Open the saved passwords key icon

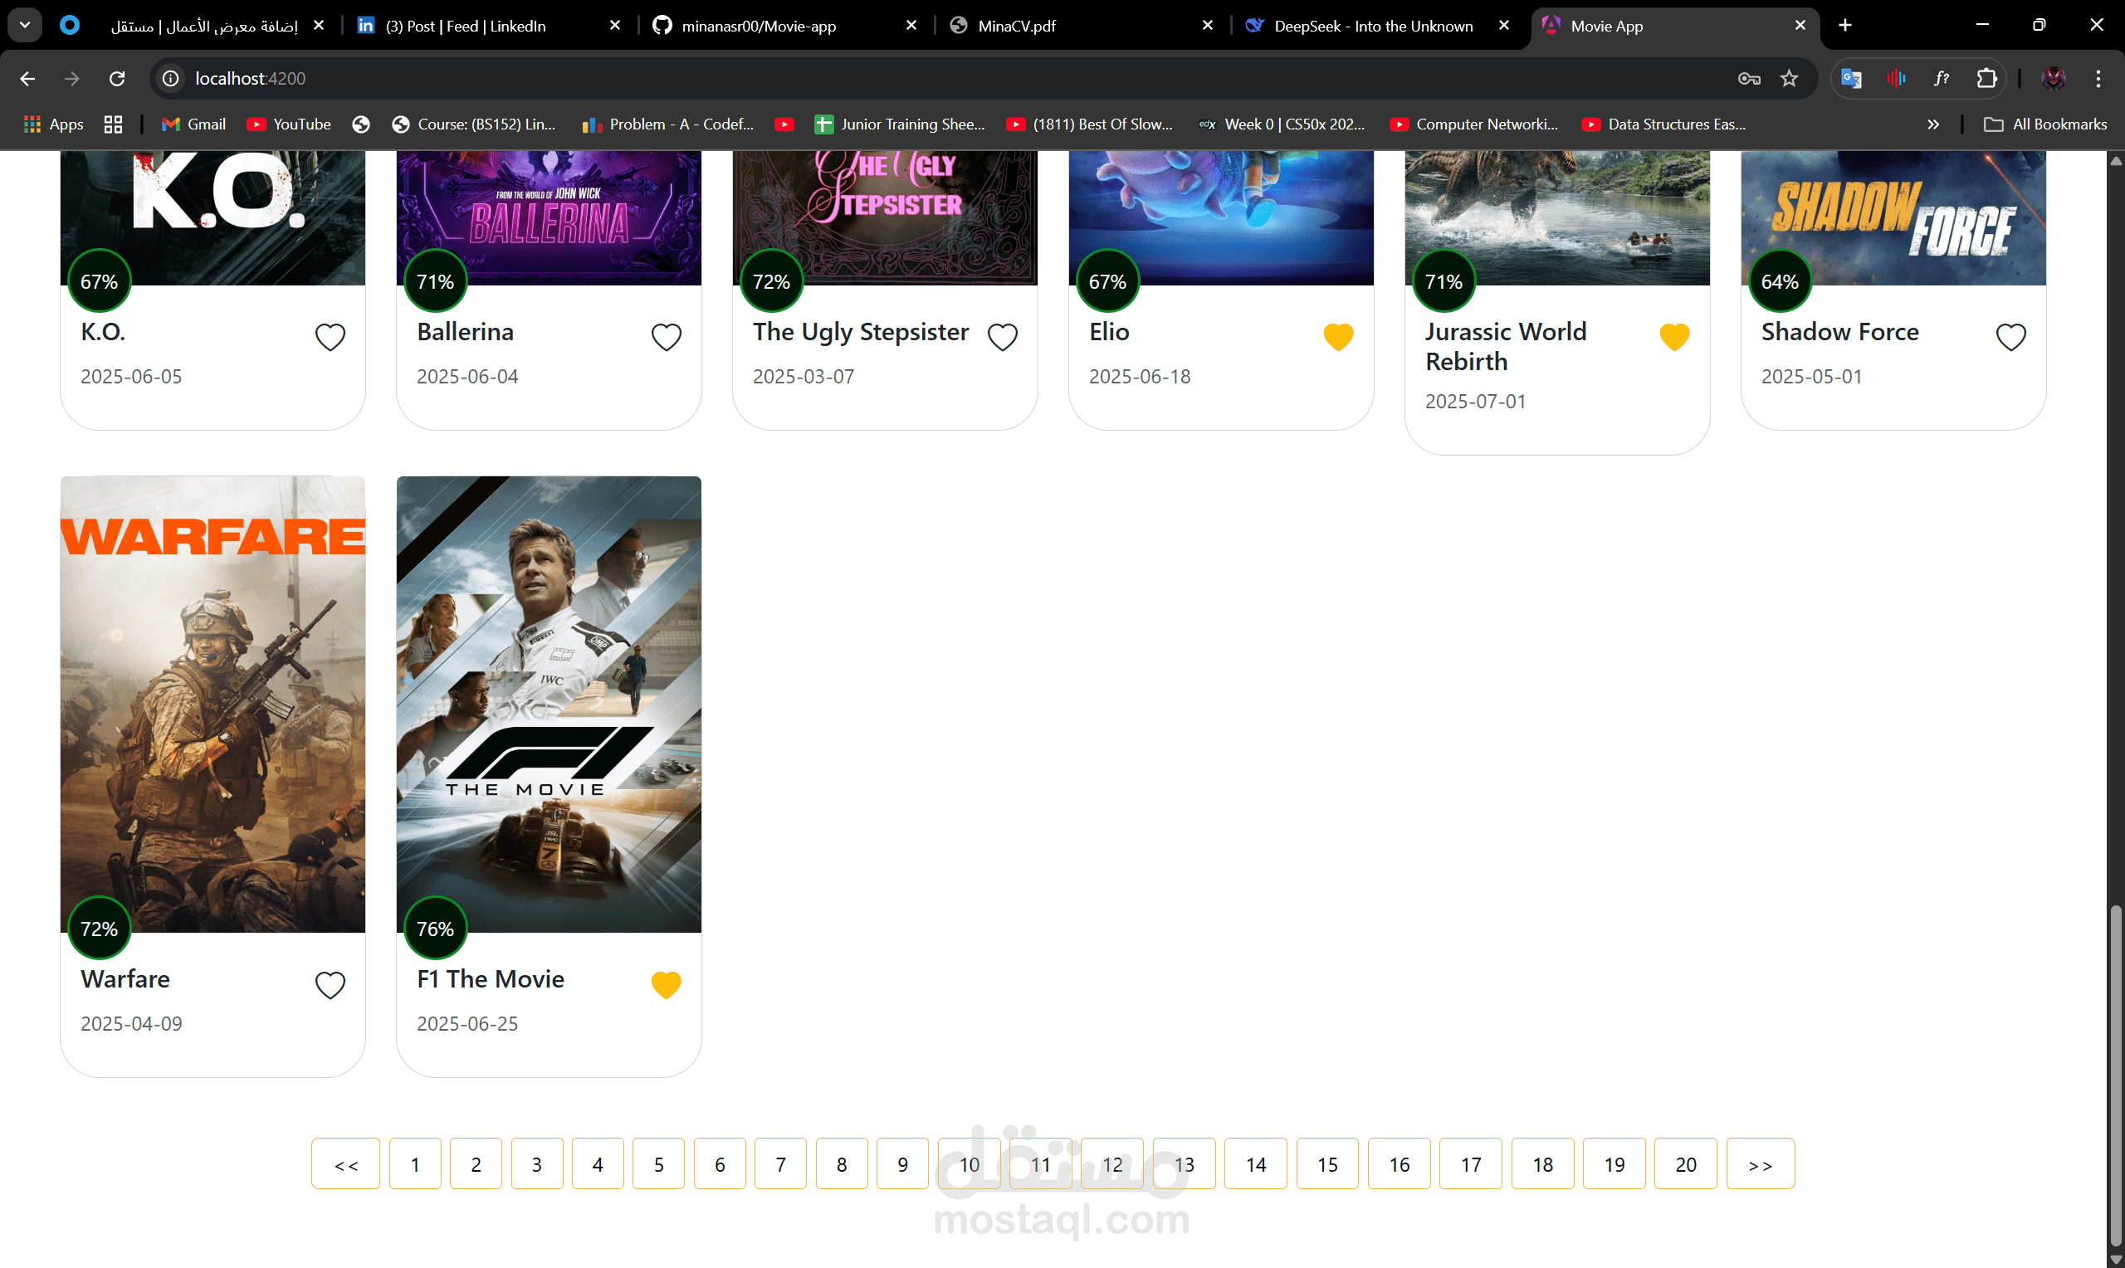[x=1749, y=79]
